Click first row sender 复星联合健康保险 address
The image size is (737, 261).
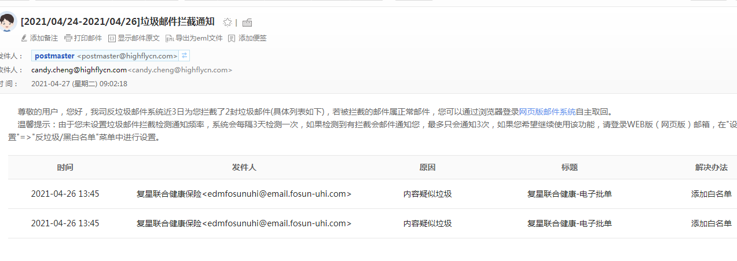(x=244, y=194)
